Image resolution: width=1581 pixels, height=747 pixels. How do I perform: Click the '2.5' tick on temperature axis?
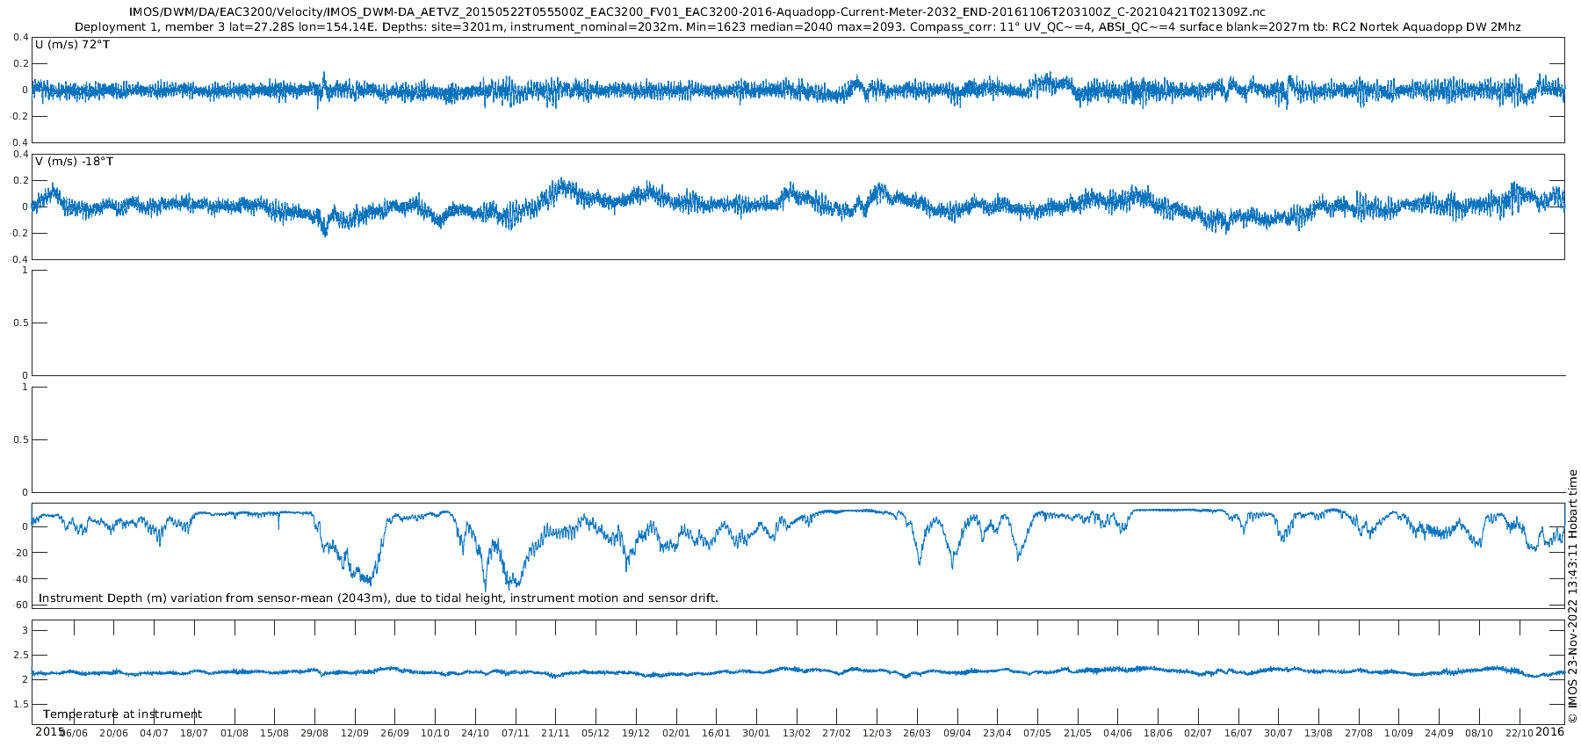point(19,655)
